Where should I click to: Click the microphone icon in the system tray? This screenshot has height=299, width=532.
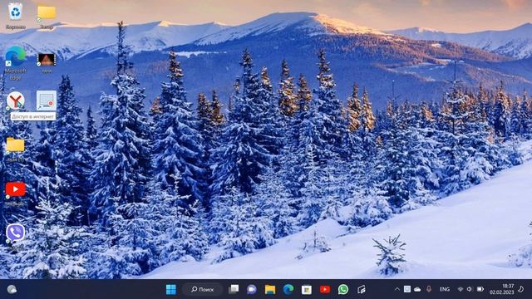coord(429,289)
